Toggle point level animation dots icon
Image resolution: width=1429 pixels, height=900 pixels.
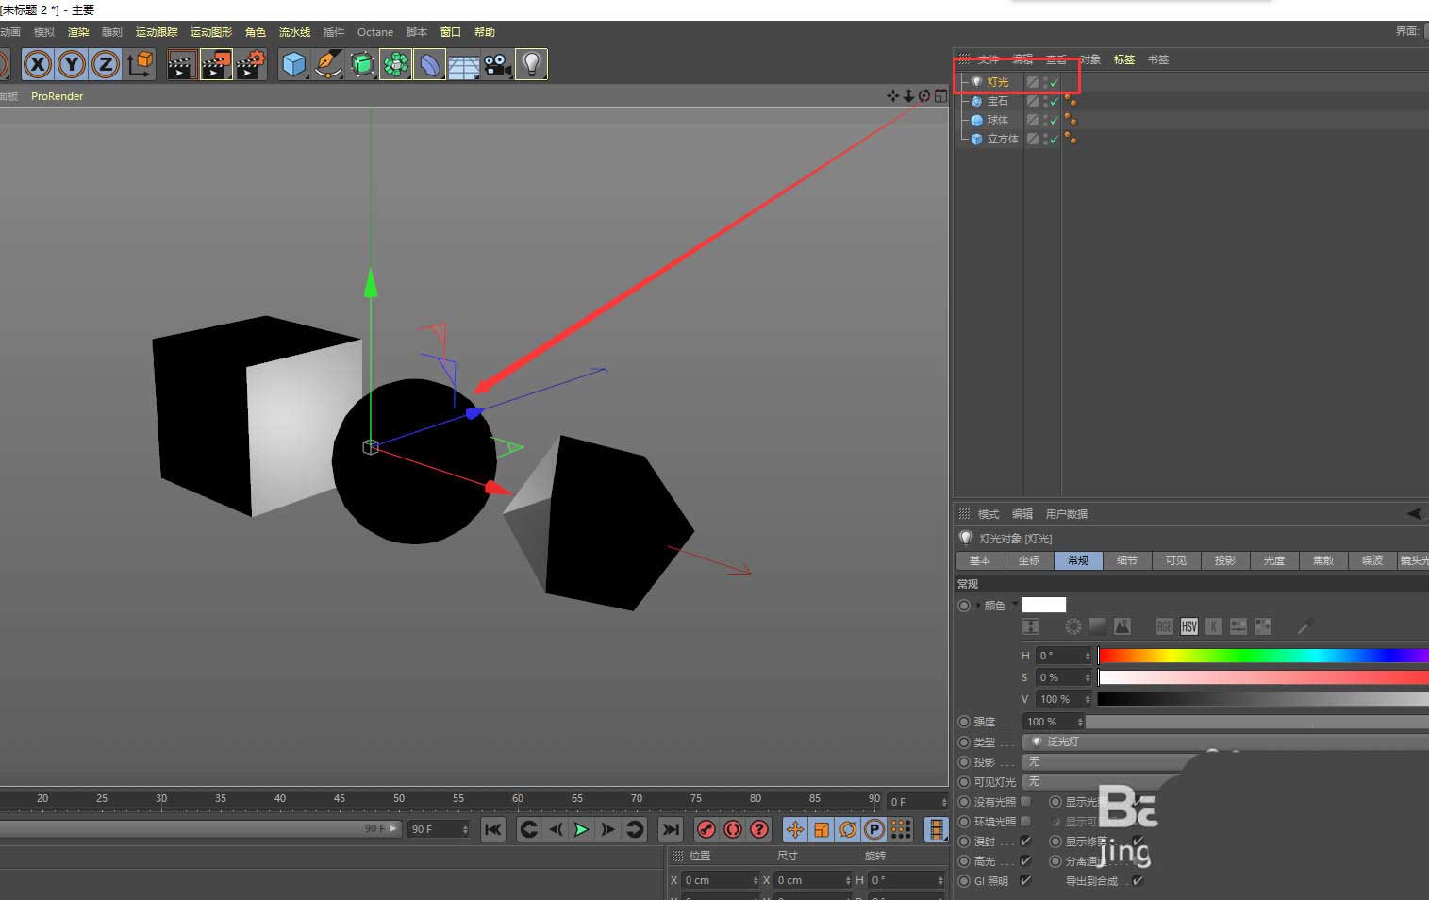coord(901,829)
